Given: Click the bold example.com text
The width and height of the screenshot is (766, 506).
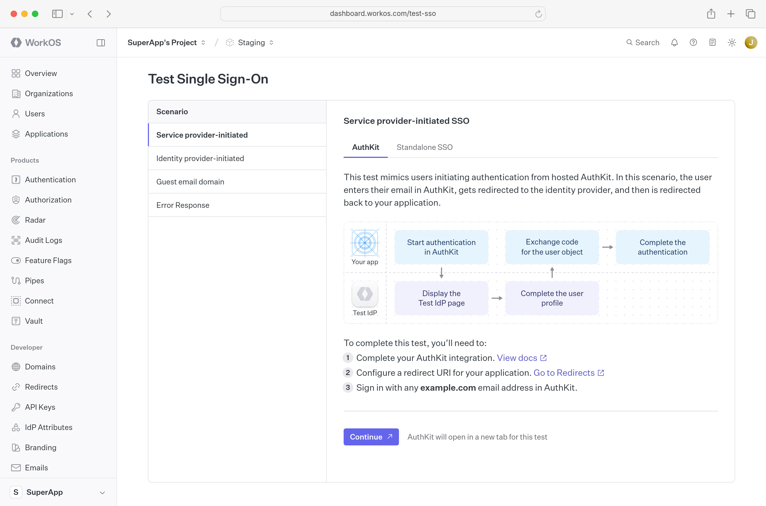Looking at the screenshot, I should tap(448, 387).
